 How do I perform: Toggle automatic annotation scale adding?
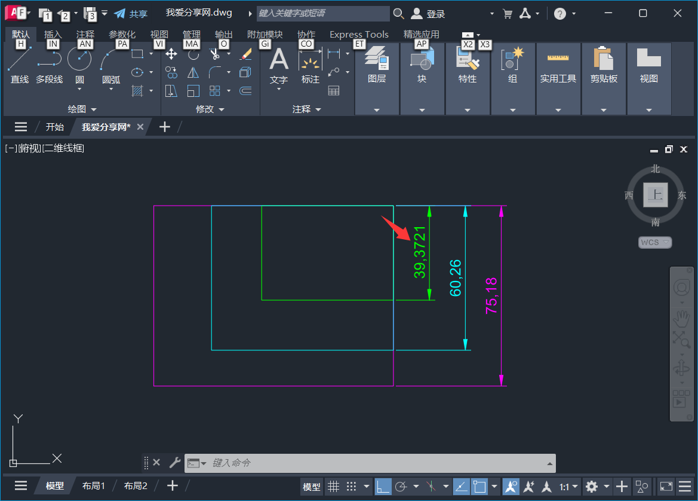coord(529,487)
